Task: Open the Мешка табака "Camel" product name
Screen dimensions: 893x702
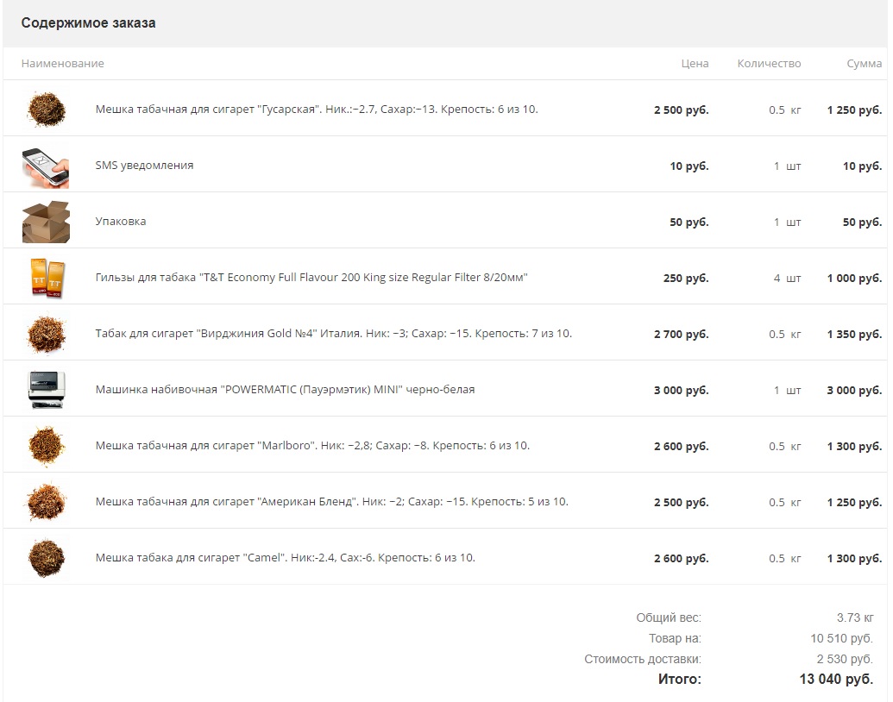Action: (285, 558)
